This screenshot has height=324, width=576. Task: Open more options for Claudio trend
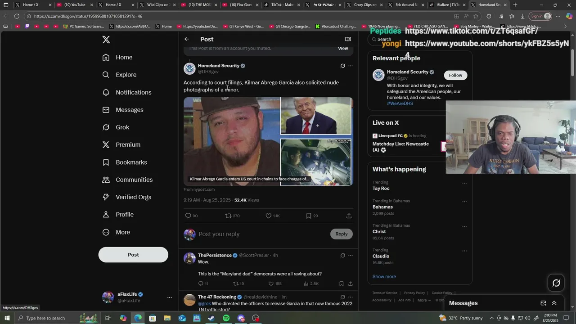(464, 251)
